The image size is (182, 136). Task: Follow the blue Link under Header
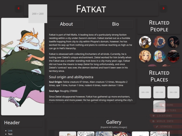click(10, 131)
